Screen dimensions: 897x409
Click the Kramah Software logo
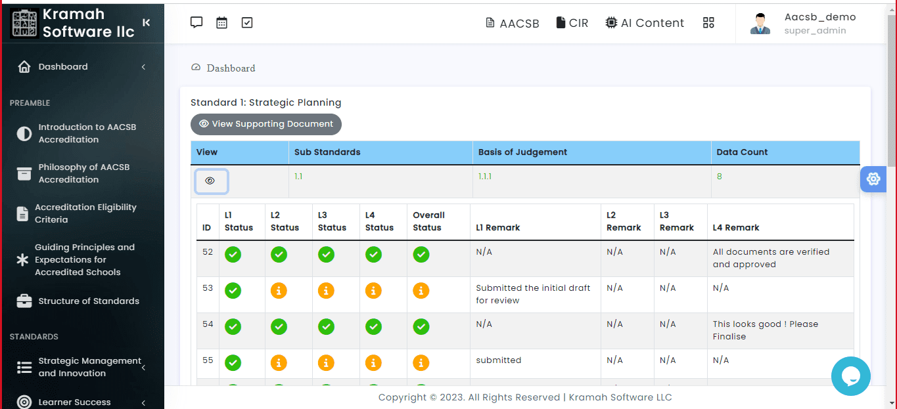pyautogui.click(x=25, y=23)
